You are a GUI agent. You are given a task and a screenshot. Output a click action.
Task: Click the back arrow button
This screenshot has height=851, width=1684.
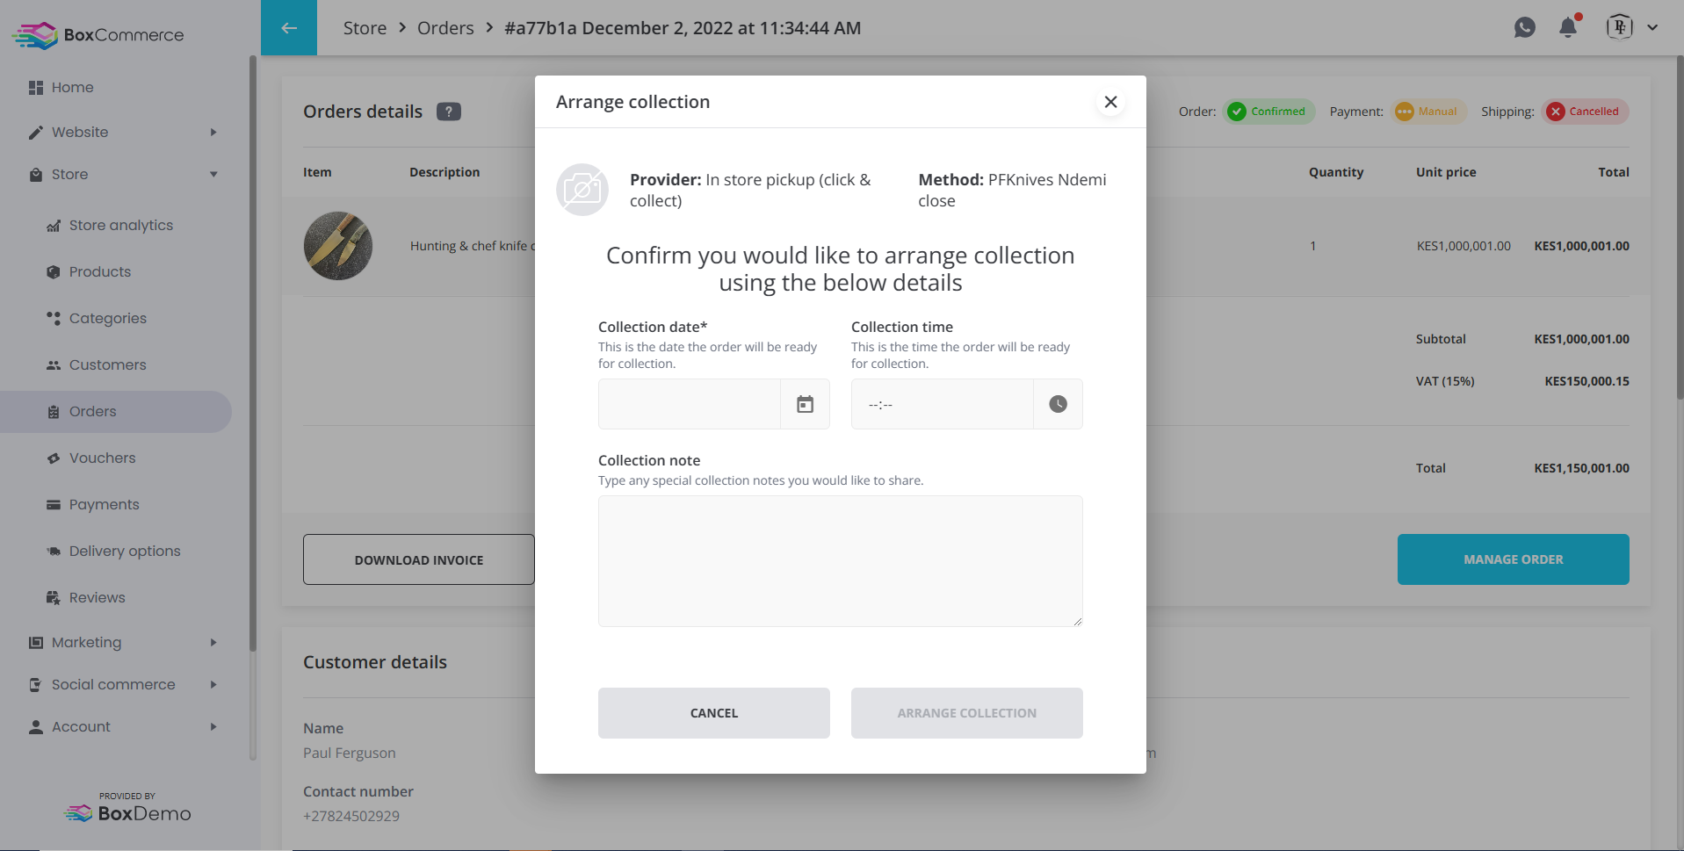289,28
